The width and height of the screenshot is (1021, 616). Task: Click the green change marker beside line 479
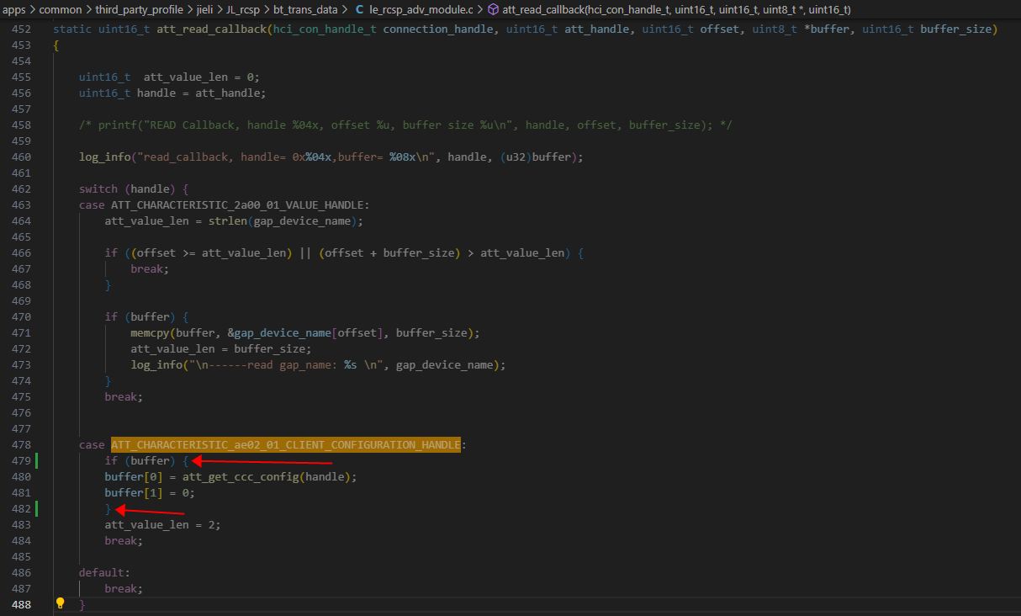37,460
